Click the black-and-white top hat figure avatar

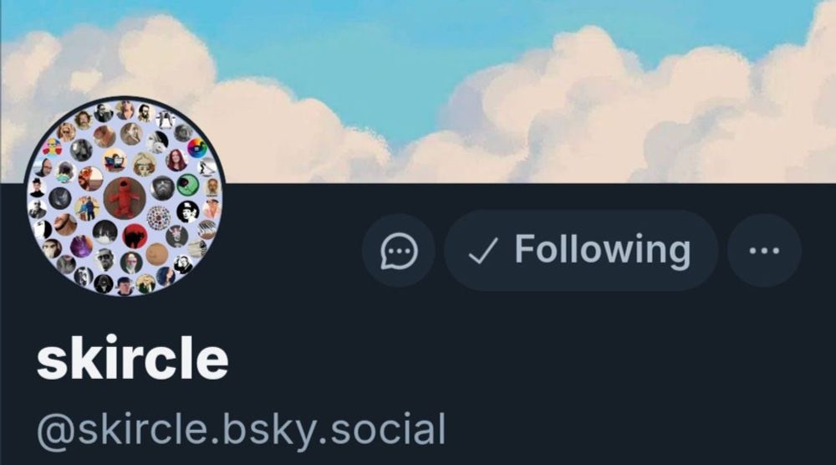tap(187, 212)
